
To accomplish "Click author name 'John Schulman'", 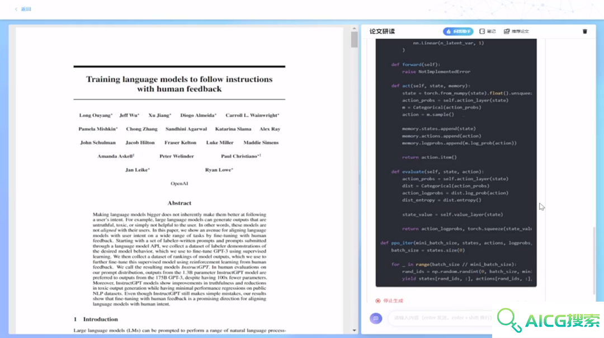I will [98, 143].
